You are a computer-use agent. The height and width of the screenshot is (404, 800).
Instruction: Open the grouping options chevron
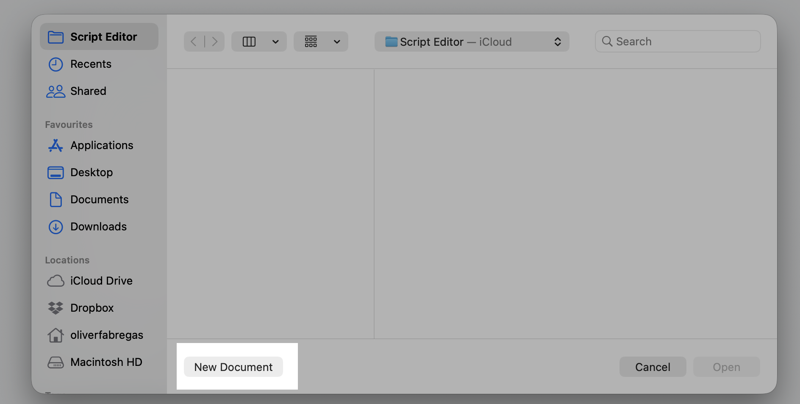click(337, 42)
